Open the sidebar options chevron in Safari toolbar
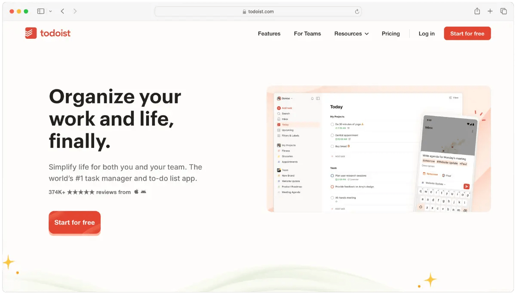Viewport: 516px width, 301px height. point(51,11)
